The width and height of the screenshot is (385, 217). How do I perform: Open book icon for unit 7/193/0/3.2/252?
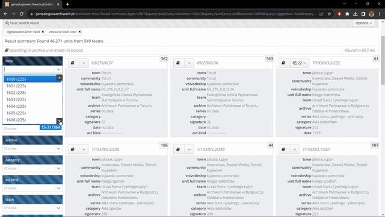coord(283,63)
